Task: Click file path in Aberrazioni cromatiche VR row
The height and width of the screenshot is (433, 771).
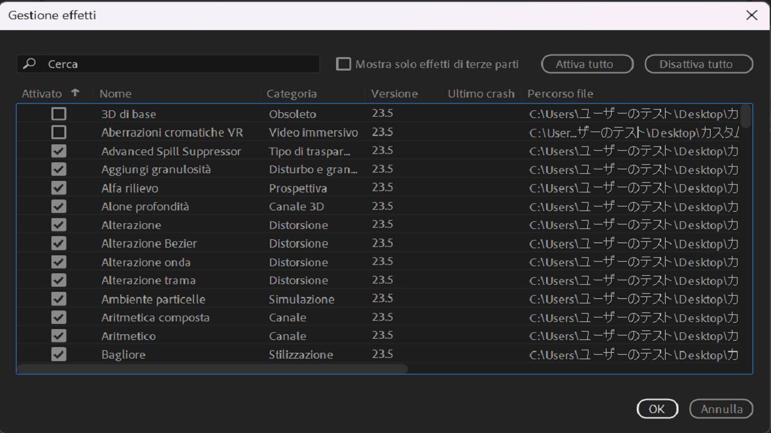Action: tap(634, 133)
